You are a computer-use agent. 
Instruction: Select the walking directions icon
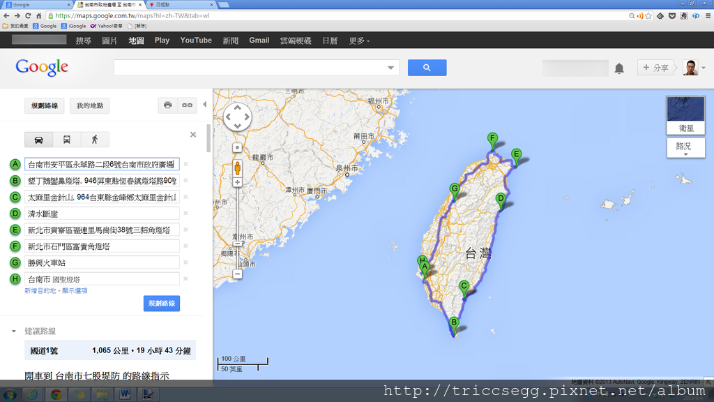pyautogui.click(x=95, y=140)
